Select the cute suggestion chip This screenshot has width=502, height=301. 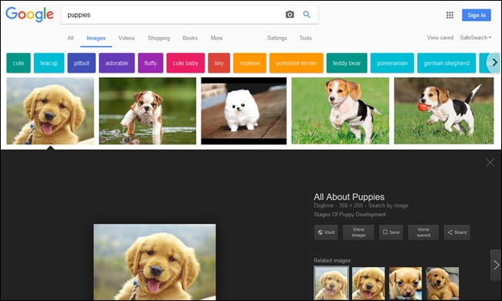tap(19, 63)
